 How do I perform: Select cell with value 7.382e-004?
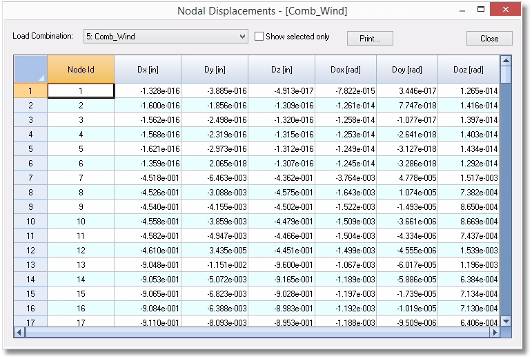tap(469, 193)
